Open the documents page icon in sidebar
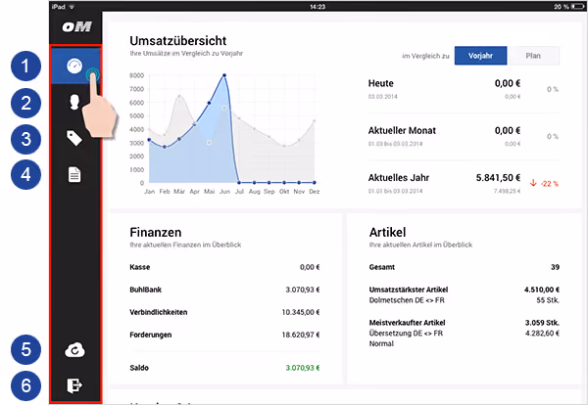Viewport: 588px width, 405px height. 74,174
